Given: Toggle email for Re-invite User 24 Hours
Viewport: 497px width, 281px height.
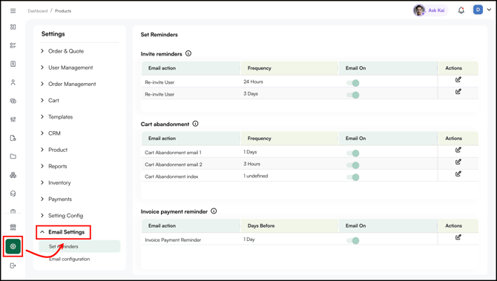Looking at the screenshot, I should click(x=353, y=83).
